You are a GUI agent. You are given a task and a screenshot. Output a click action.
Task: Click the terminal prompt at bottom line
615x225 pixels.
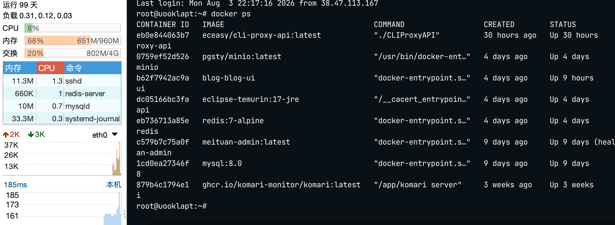coord(171,206)
